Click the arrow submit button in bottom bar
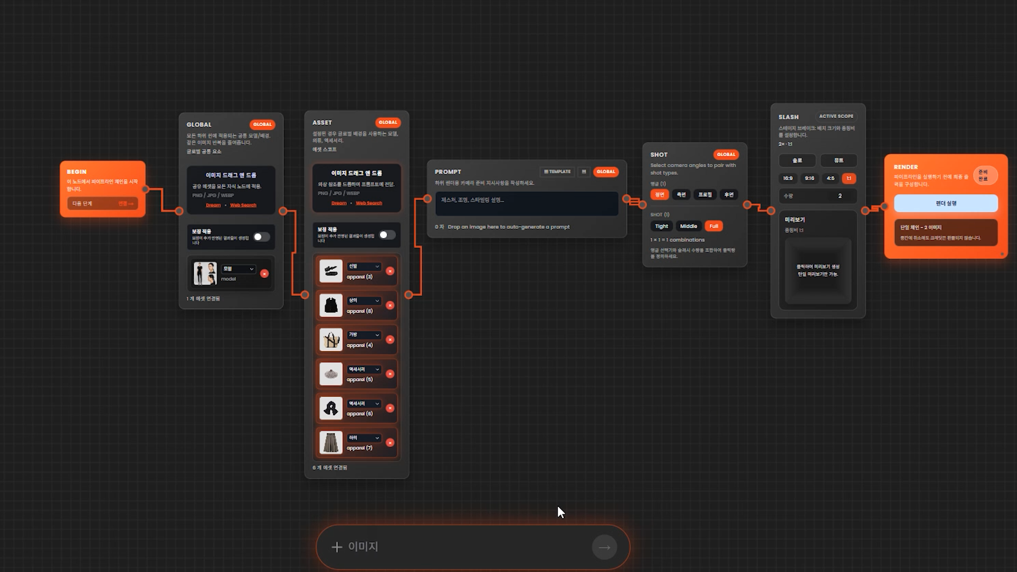Screen dimensions: 1017x572 coord(604,548)
